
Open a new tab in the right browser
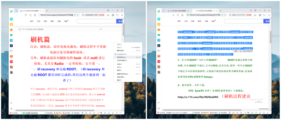(x=220, y=11)
